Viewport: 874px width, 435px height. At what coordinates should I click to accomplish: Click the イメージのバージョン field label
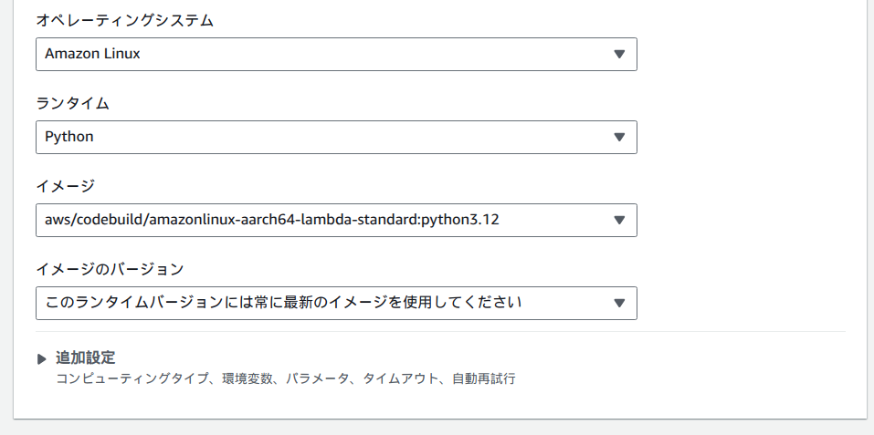point(110,269)
